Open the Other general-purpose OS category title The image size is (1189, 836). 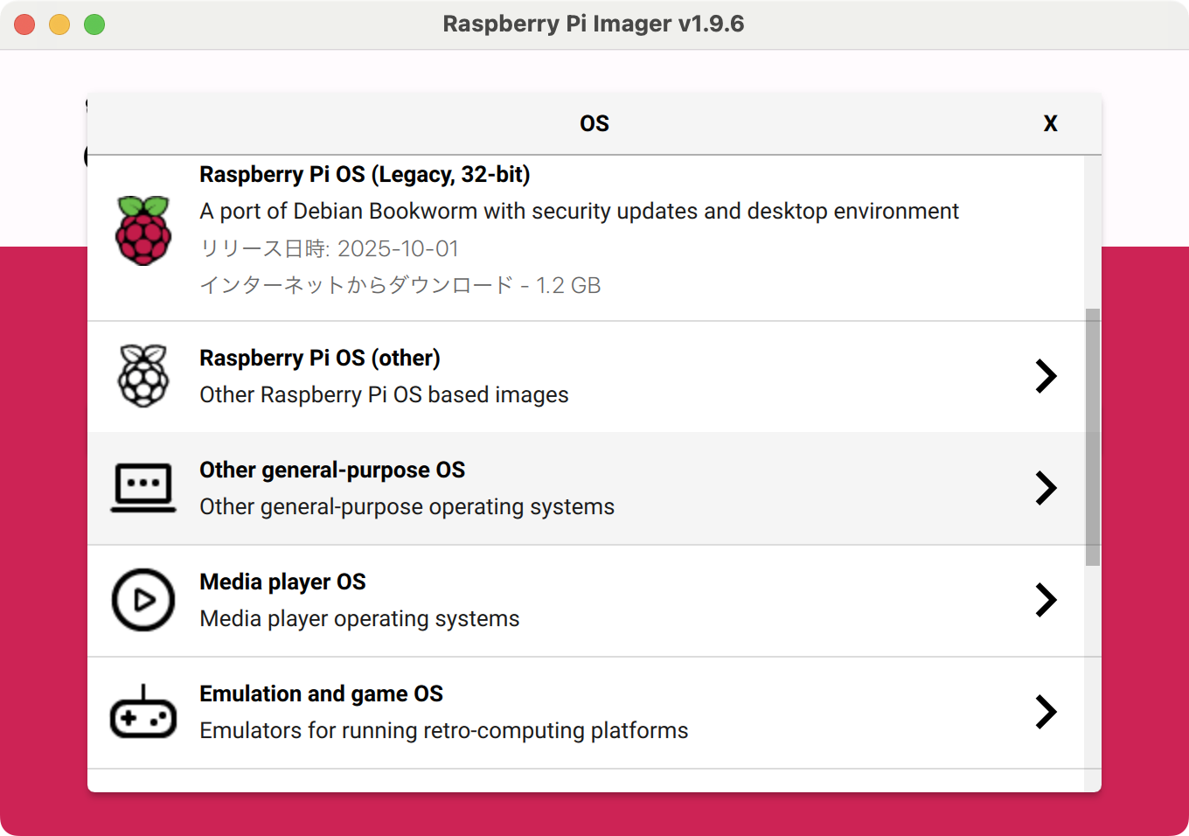point(332,470)
